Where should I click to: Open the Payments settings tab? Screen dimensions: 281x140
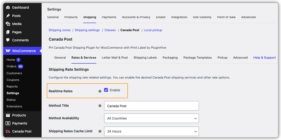pyautogui.click(x=109, y=17)
